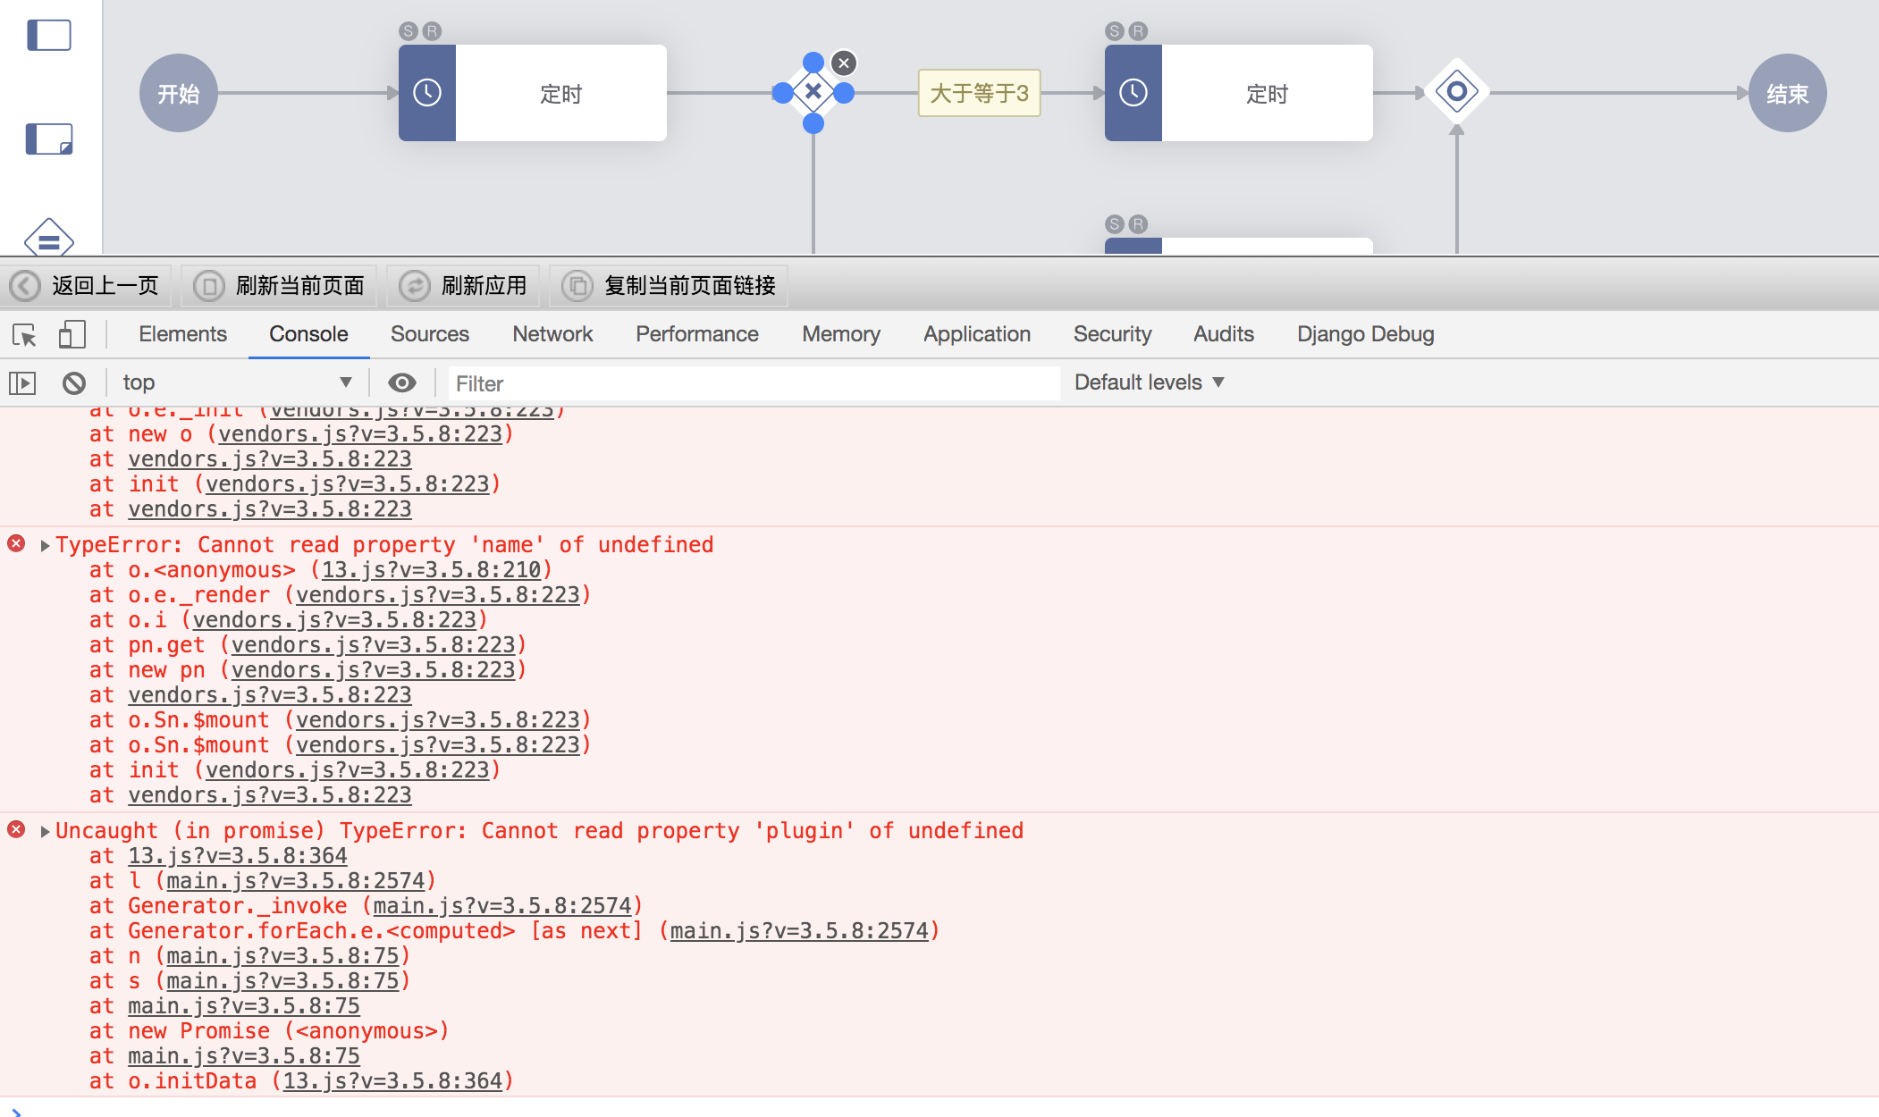Switch to the Network tab
Screen dimensions: 1879x1117
[552, 333]
